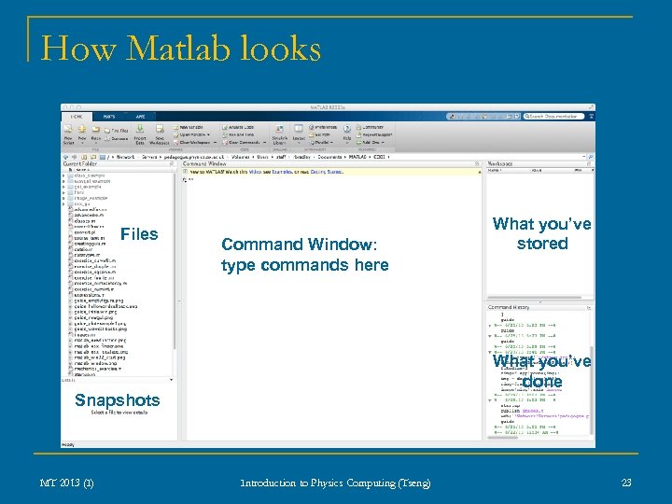Click Current Folder vertical scrollbar
672x504 pixels.
click(175, 261)
